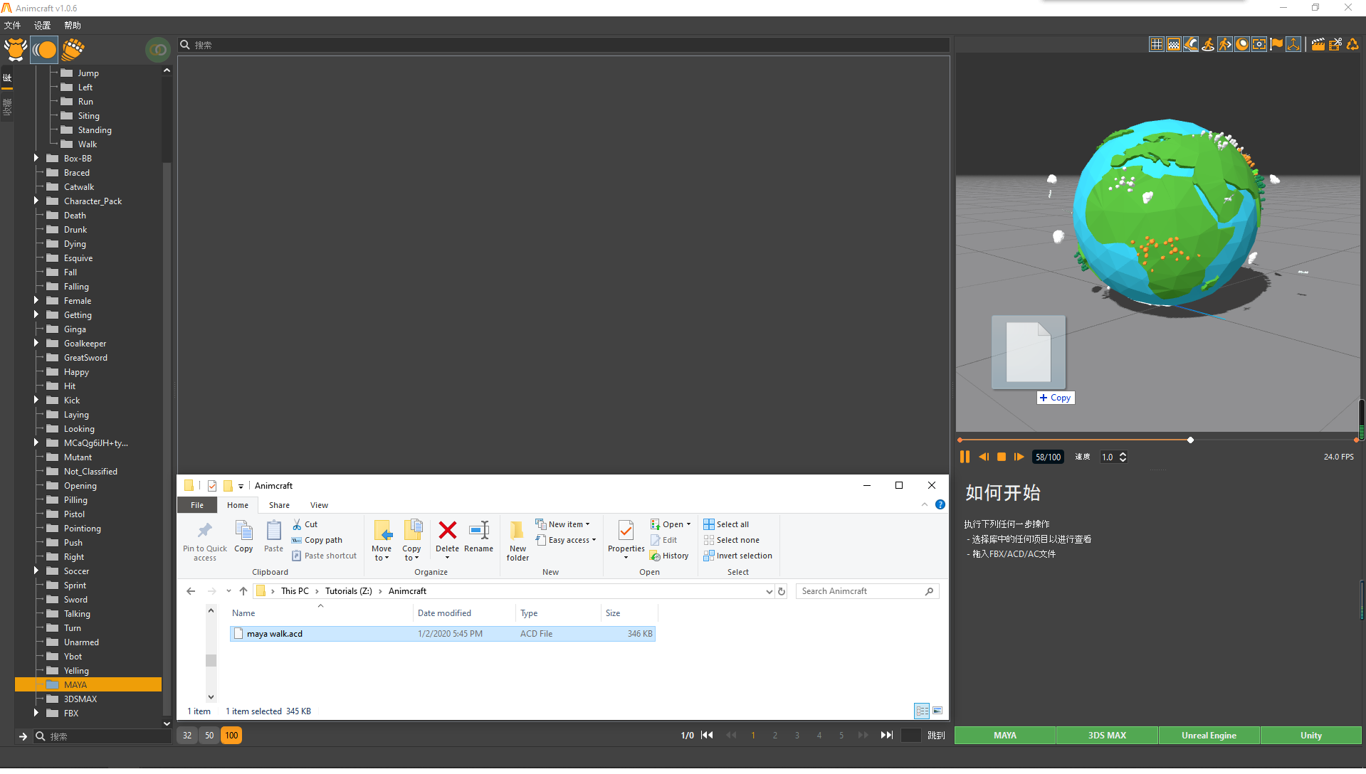Screen dimensions: 1366x774
Task: Click the Animcraft library search field
Action: click(563, 45)
